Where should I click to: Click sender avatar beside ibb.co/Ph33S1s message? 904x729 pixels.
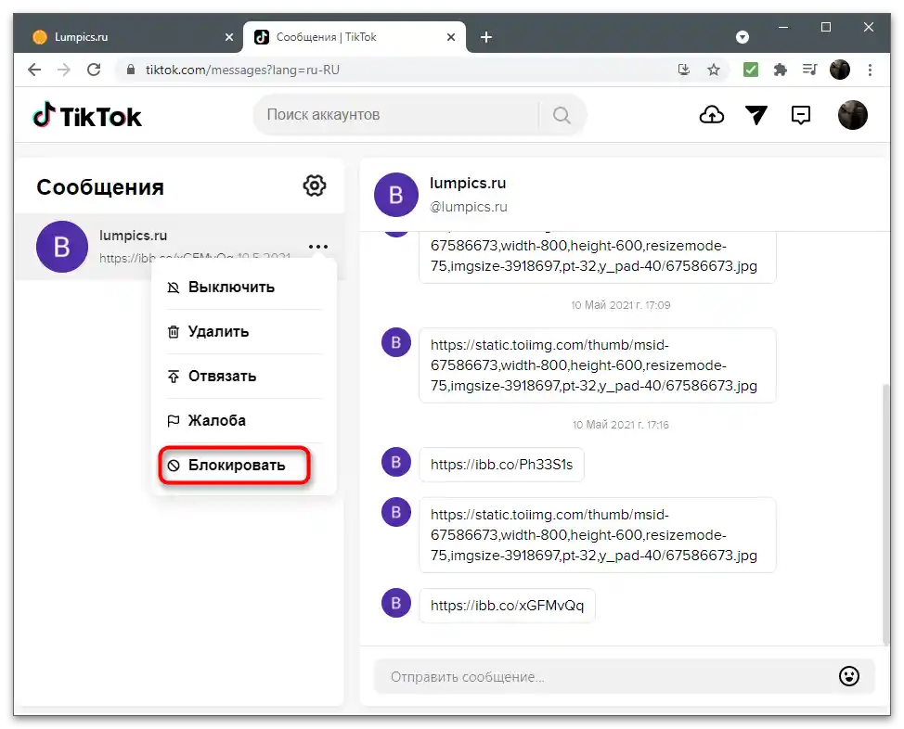click(396, 462)
